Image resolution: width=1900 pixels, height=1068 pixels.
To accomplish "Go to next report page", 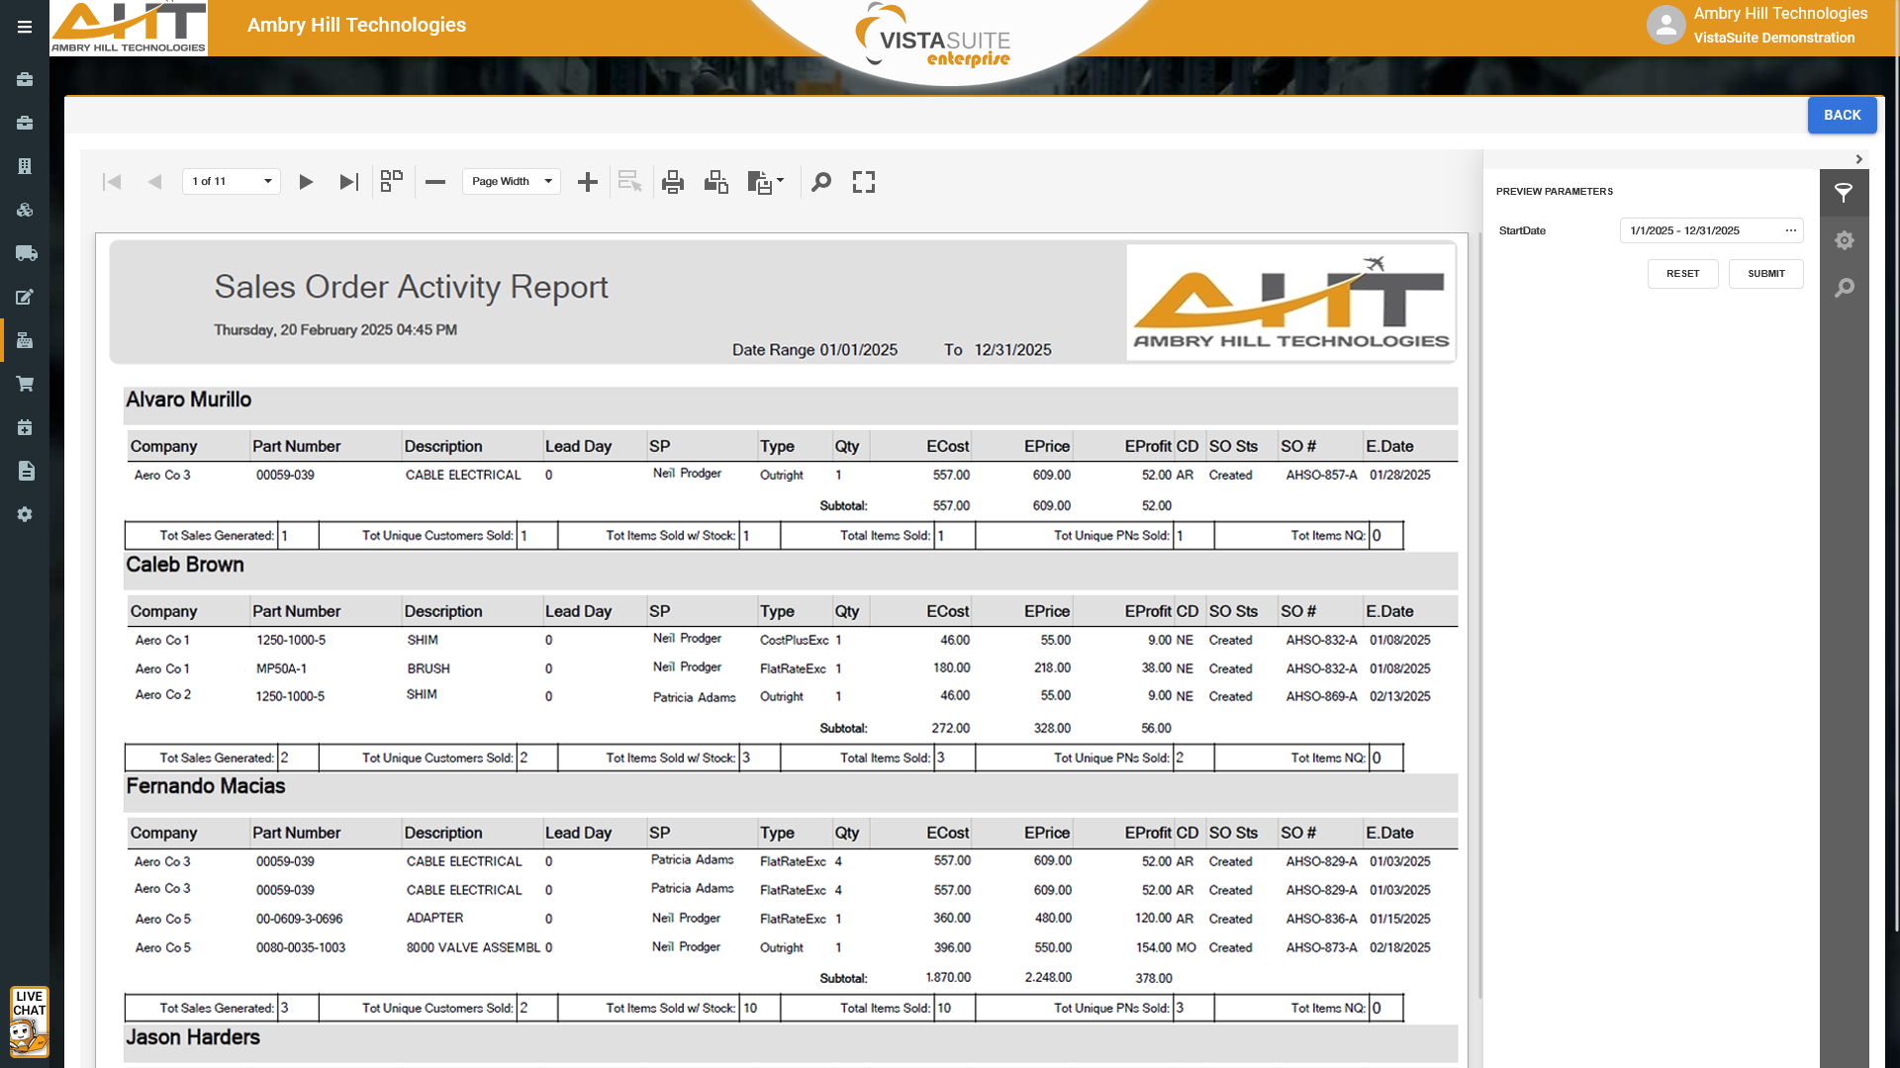I will tap(306, 182).
